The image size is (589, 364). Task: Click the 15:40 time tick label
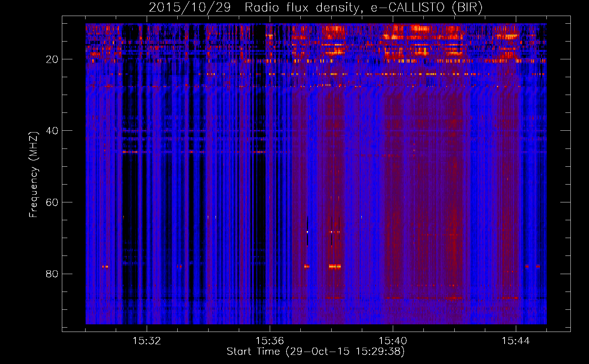(x=393, y=341)
